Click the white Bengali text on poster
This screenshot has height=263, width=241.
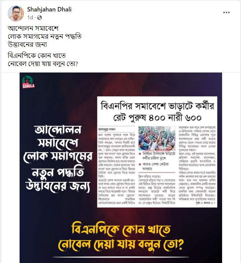(x=58, y=159)
